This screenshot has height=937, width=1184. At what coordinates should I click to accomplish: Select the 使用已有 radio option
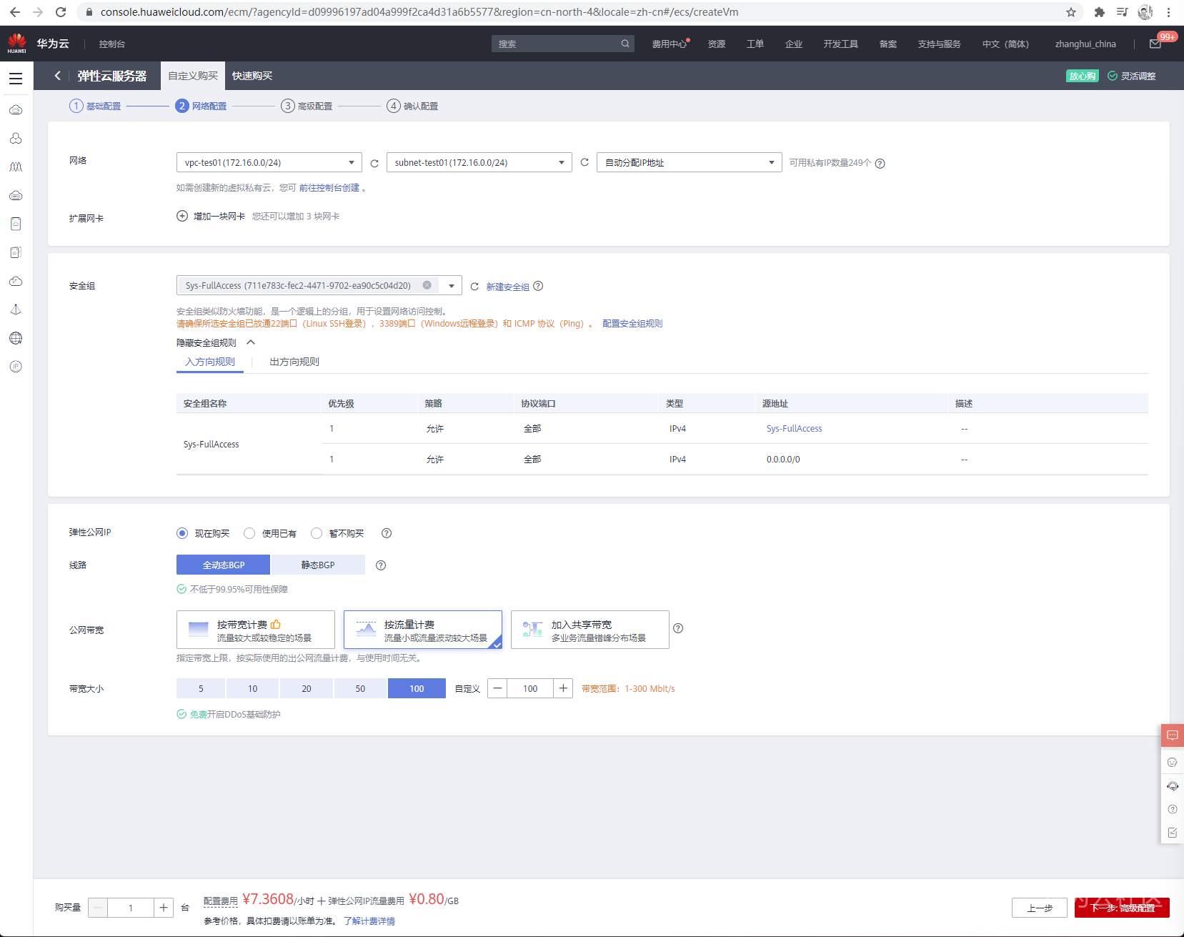coord(249,533)
